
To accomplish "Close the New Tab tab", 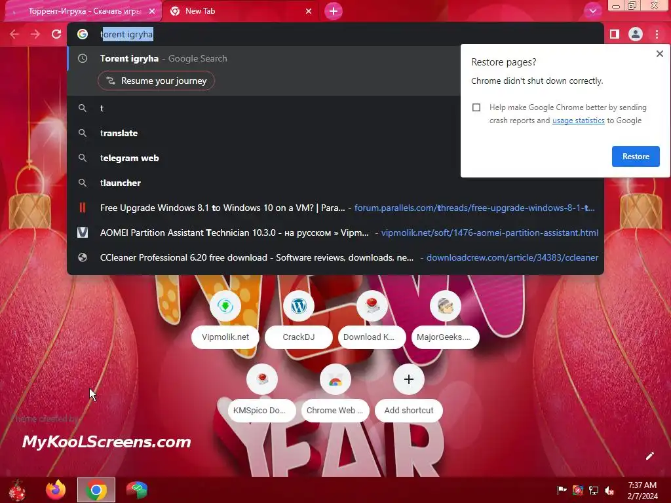I will (309, 11).
